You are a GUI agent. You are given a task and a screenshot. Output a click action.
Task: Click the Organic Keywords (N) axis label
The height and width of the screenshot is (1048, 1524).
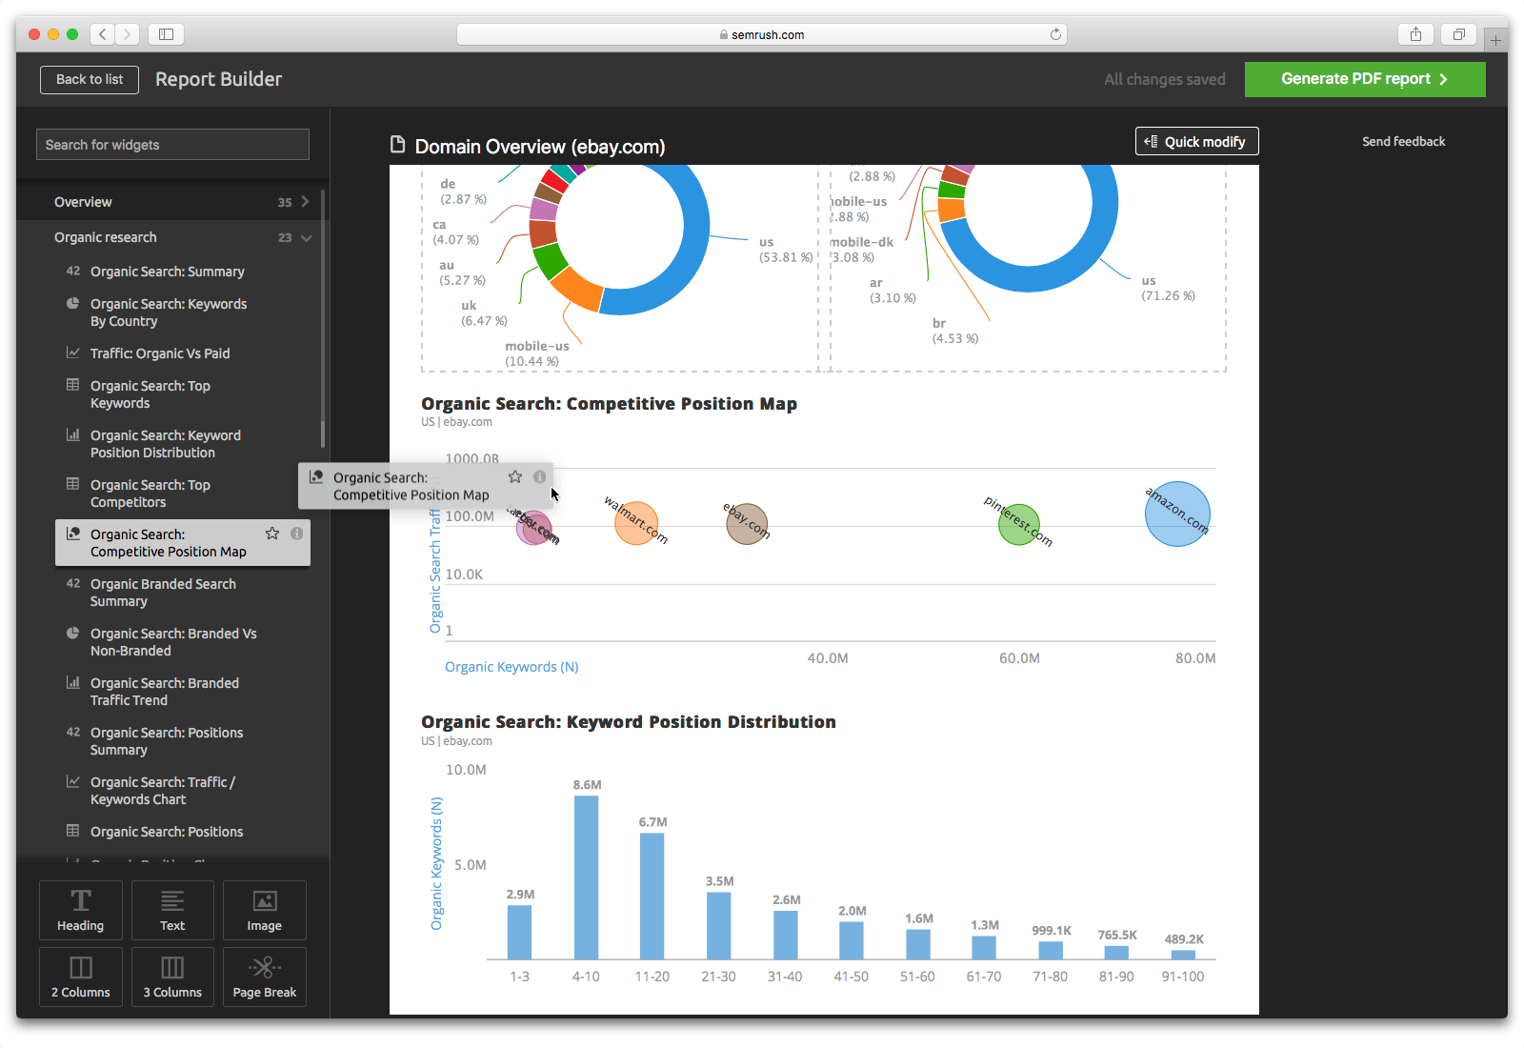[x=511, y=667]
